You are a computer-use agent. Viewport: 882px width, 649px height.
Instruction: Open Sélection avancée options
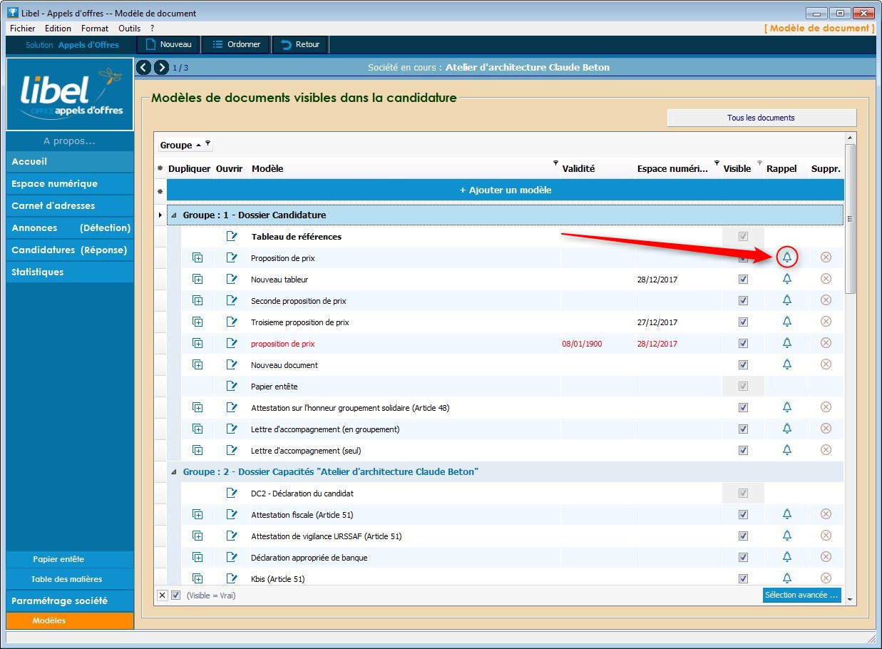[x=801, y=595]
